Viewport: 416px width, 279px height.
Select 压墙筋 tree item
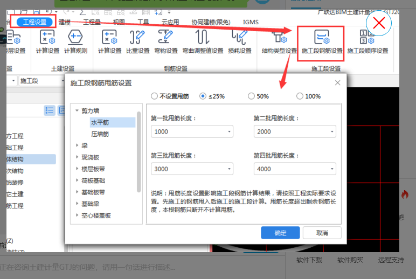pos(100,134)
